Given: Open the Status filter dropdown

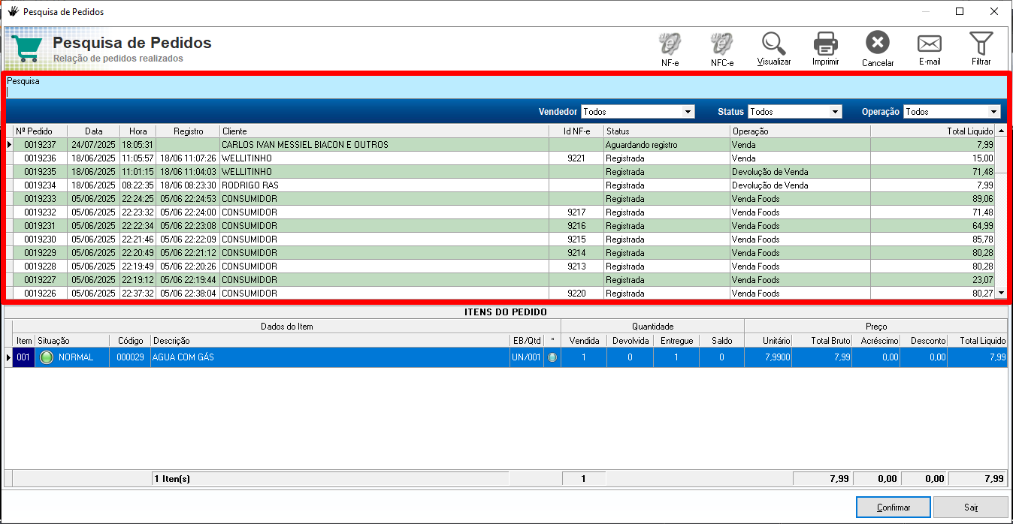Looking at the screenshot, I should pos(835,112).
